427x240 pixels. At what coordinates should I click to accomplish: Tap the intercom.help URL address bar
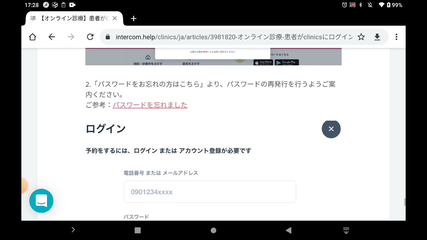(234, 37)
